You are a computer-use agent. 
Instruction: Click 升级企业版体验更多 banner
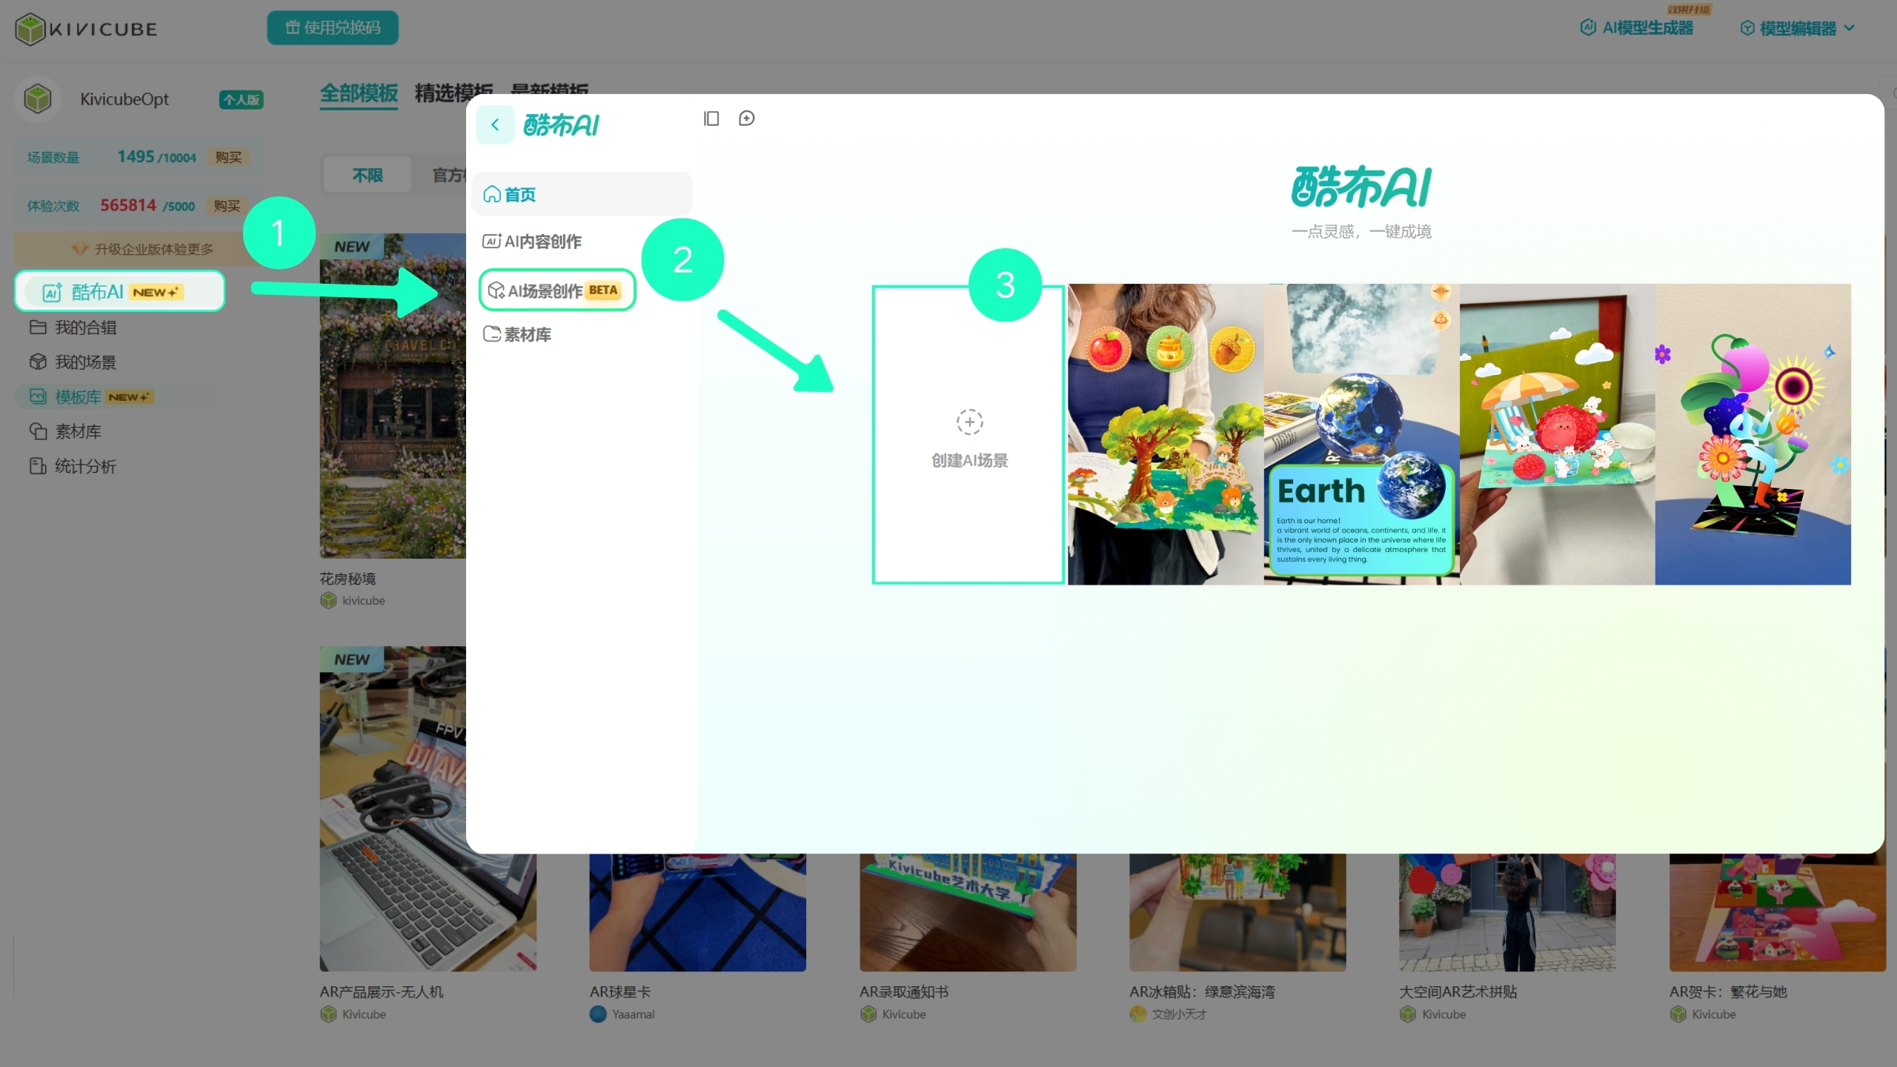141,249
